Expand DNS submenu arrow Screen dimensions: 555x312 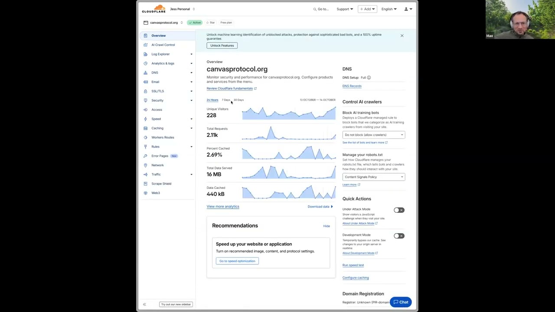191,72
